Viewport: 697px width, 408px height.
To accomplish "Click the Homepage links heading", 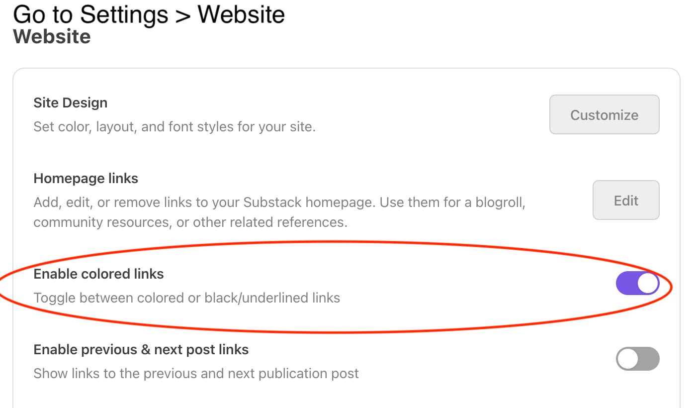I will pos(86,178).
